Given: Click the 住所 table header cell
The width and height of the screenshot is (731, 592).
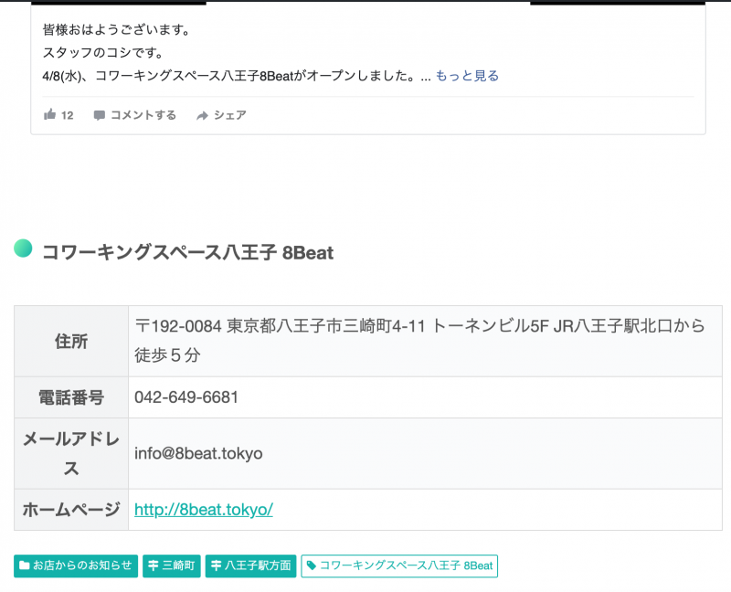Looking at the screenshot, I should point(71,341).
